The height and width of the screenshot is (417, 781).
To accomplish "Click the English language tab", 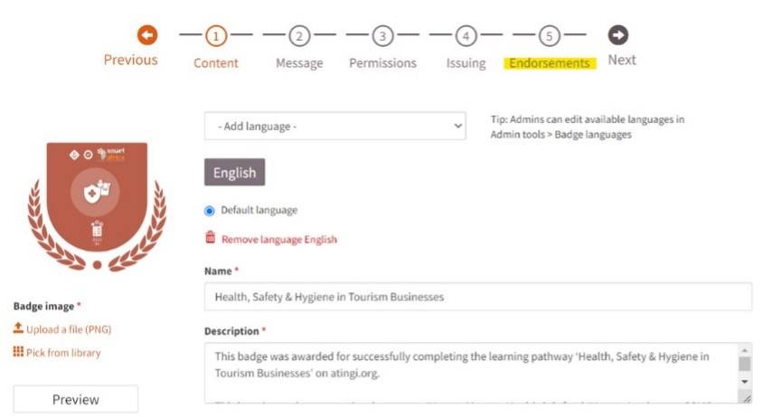I will pyautogui.click(x=235, y=173).
